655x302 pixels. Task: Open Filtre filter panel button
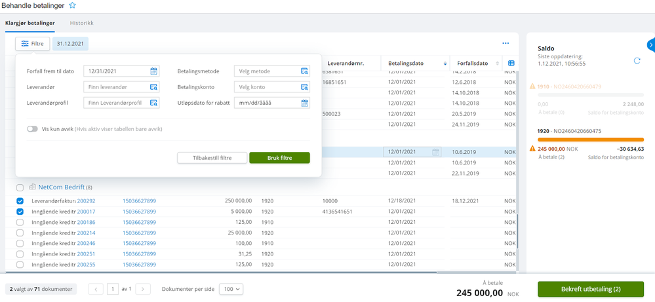[x=33, y=43]
